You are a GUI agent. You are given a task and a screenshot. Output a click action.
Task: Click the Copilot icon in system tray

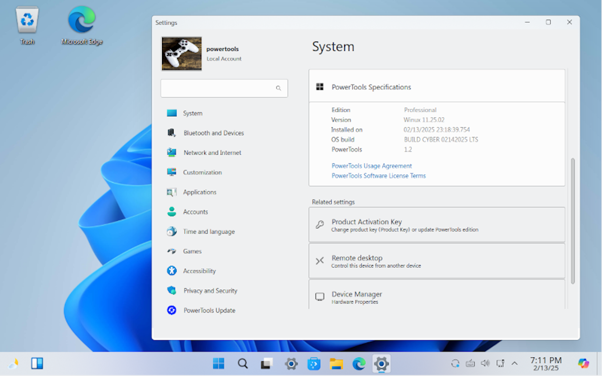point(583,363)
